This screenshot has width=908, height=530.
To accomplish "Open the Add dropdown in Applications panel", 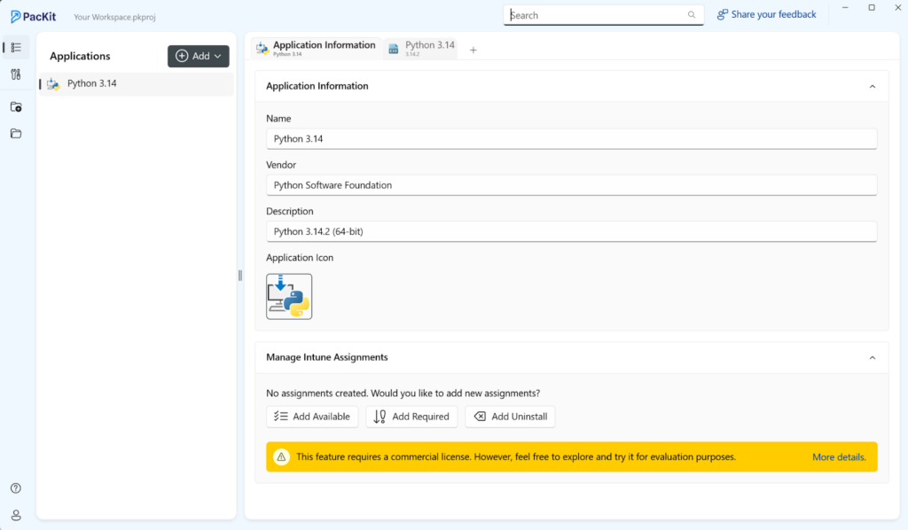I will (x=198, y=55).
